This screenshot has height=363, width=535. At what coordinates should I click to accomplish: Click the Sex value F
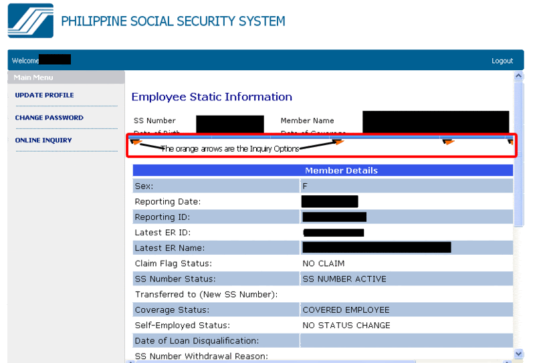tap(305, 187)
